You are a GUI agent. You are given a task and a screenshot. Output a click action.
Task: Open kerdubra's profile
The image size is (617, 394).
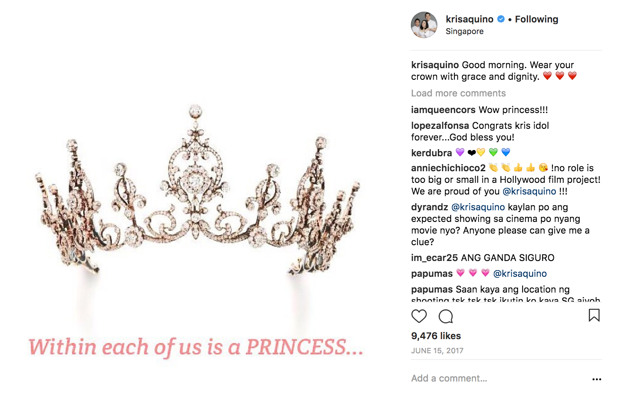pos(431,153)
